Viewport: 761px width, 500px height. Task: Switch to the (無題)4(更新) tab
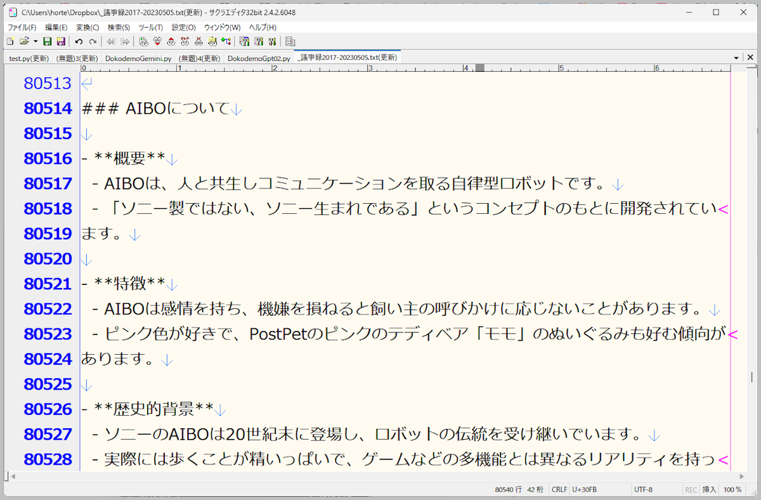pyautogui.click(x=199, y=58)
